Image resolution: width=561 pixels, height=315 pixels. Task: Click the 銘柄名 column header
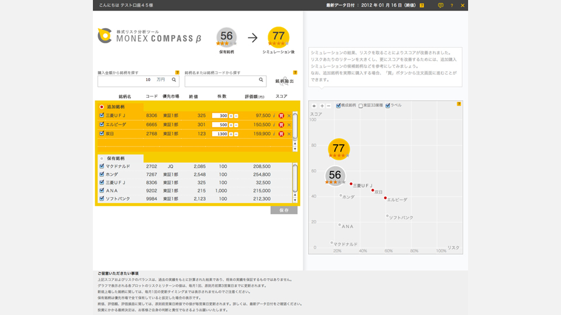pos(125,96)
